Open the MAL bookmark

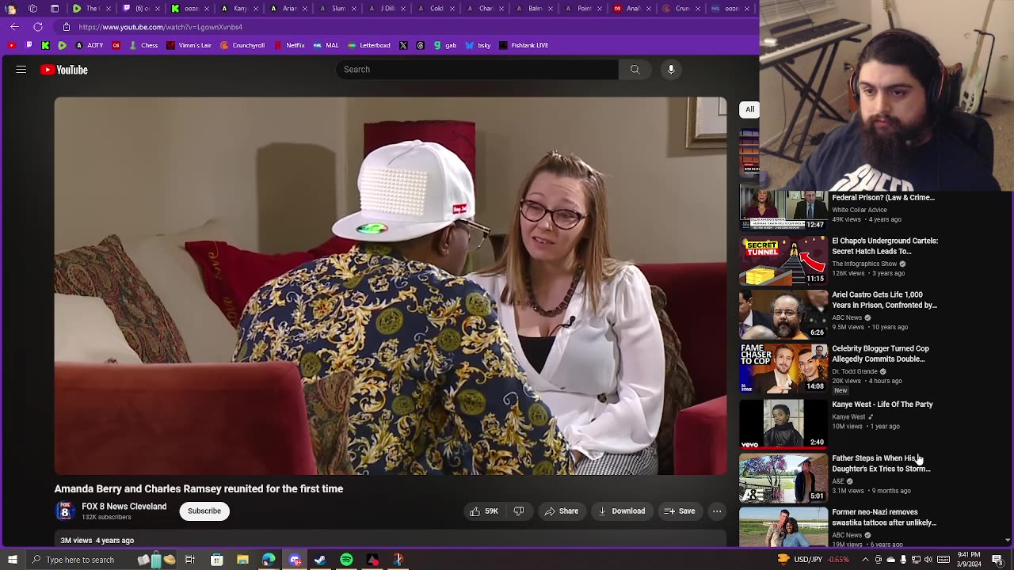point(326,45)
